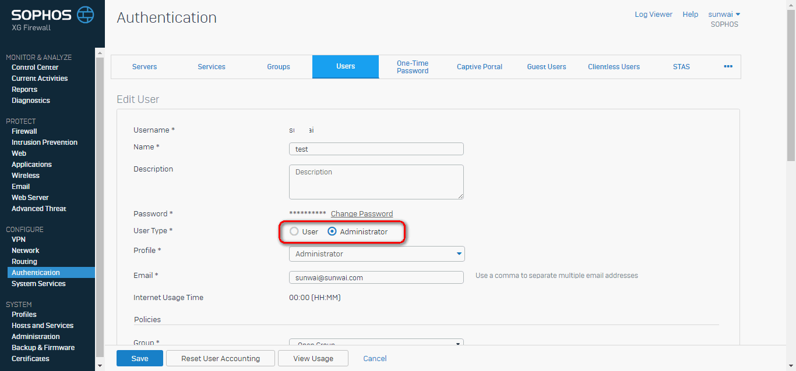The image size is (796, 371).
Task: Select the User radio button
Action: 294,231
